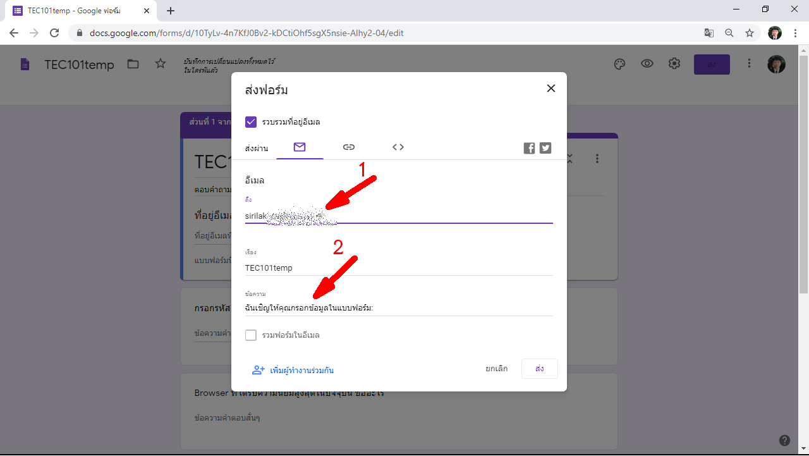Uncheck the collect email addresses checkbox

click(251, 122)
